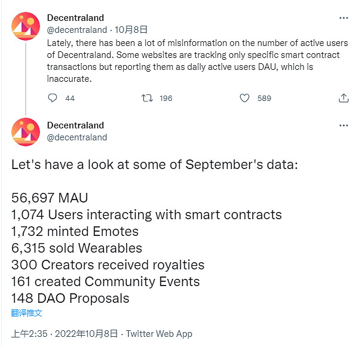Open more options on the first tweet
Image resolution: width=359 pixels, height=347 pixels.
pos(343,18)
